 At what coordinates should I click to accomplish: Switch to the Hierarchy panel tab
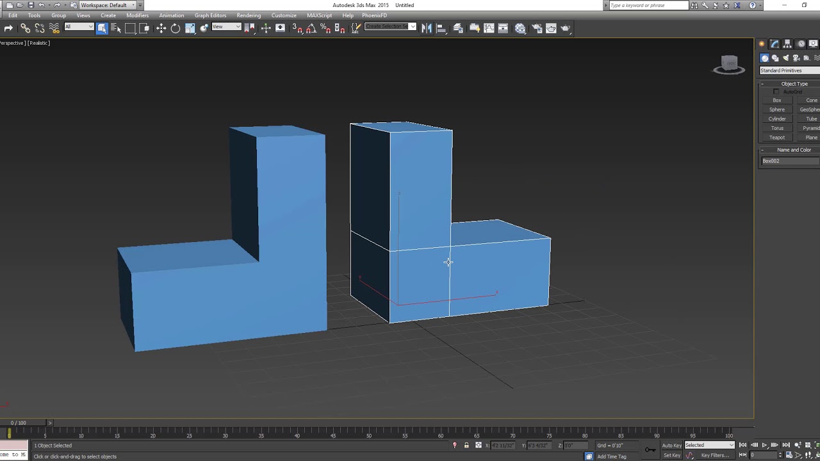[x=788, y=44]
